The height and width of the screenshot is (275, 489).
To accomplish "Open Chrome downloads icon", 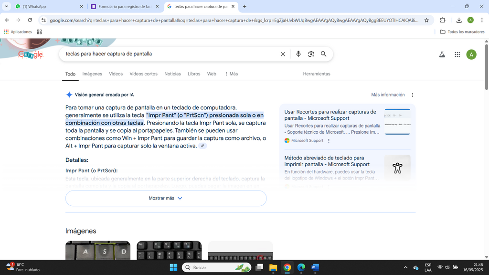I will pos(459,20).
